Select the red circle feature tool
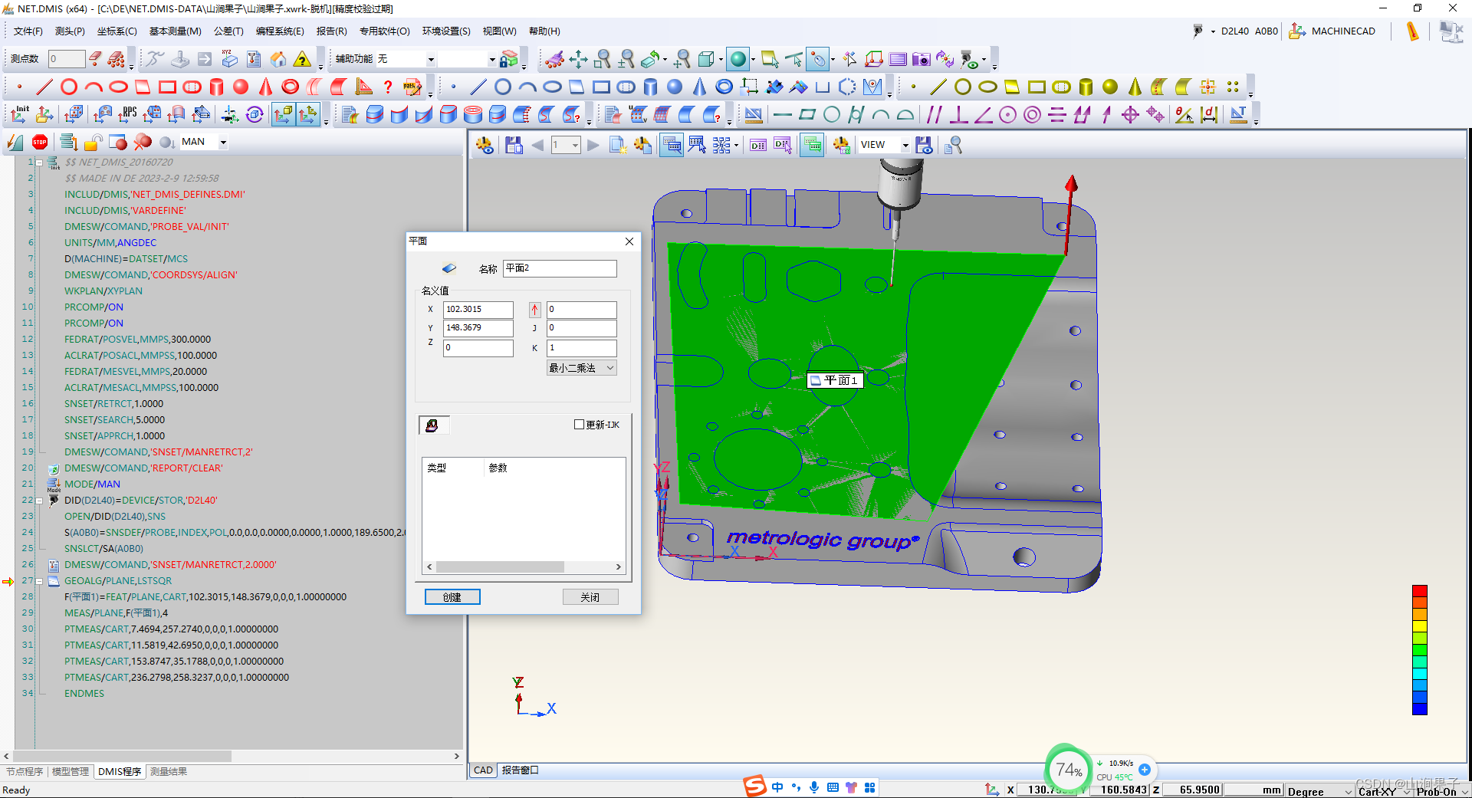The height and width of the screenshot is (798, 1472). click(69, 87)
